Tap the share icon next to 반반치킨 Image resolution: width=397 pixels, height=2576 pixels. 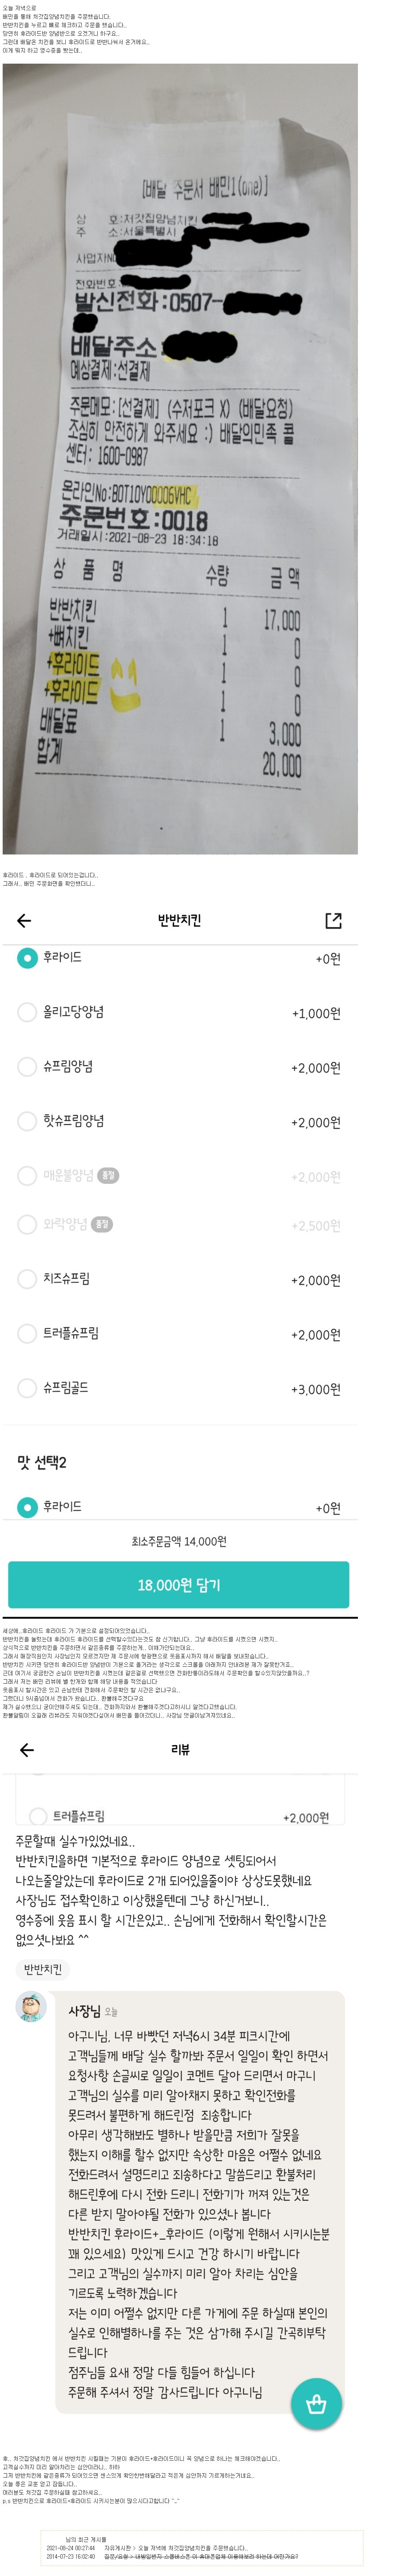[x=333, y=920]
